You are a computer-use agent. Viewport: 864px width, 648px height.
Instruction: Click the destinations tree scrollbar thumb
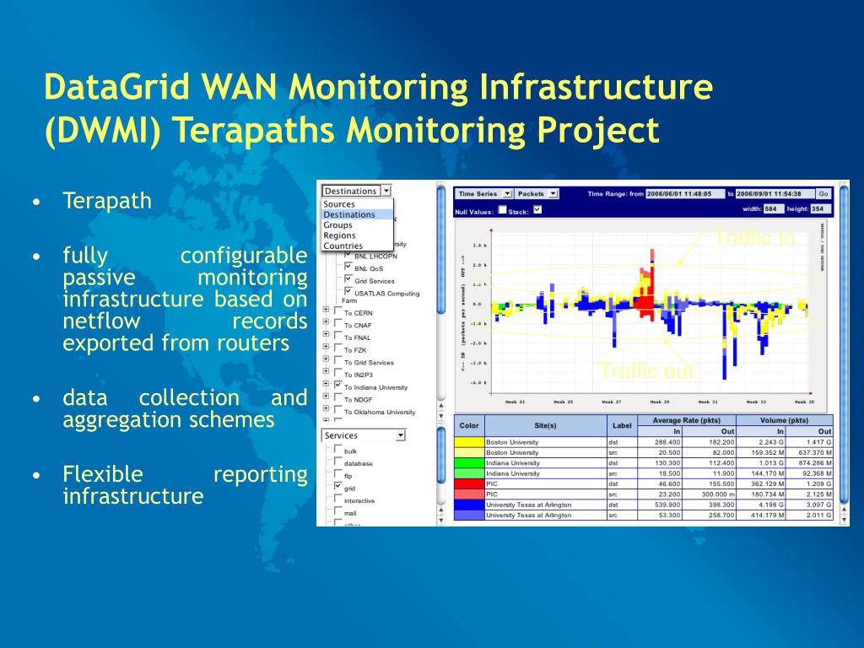point(440,250)
